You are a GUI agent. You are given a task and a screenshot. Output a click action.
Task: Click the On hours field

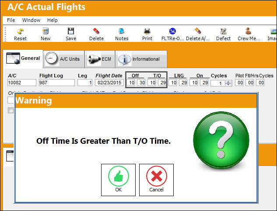click(194, 83)
